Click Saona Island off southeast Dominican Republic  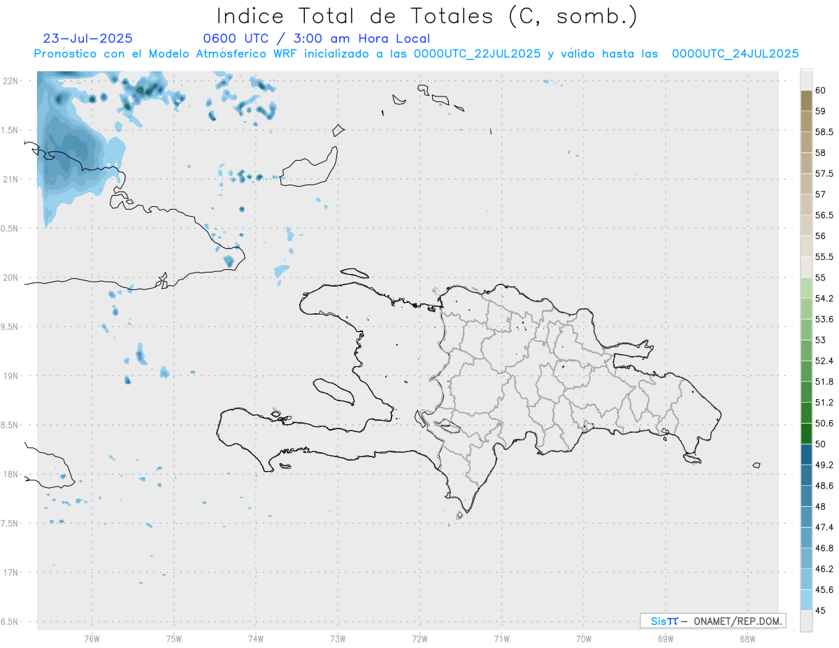(692, 459)
